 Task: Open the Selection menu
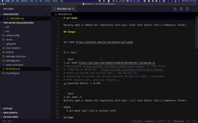click(24, 1)
